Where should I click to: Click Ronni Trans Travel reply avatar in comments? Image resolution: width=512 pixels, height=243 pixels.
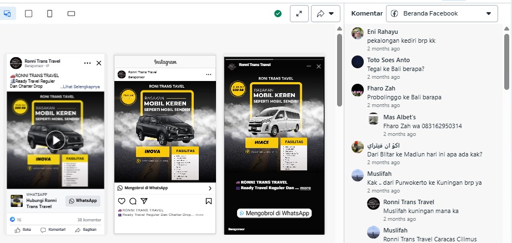[374, 204]
